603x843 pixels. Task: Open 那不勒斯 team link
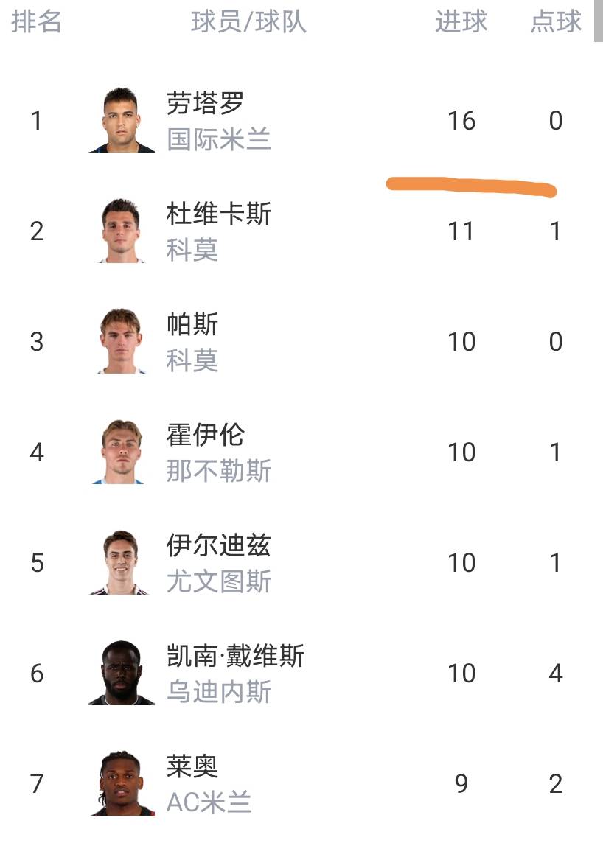coord(219,471)
